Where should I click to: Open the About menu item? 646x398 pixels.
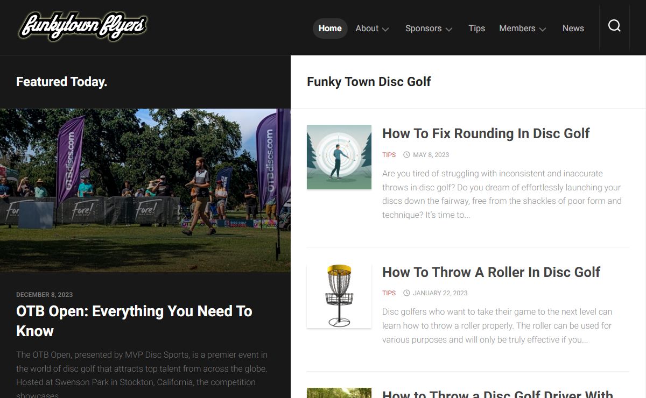[x=367, y=29]
